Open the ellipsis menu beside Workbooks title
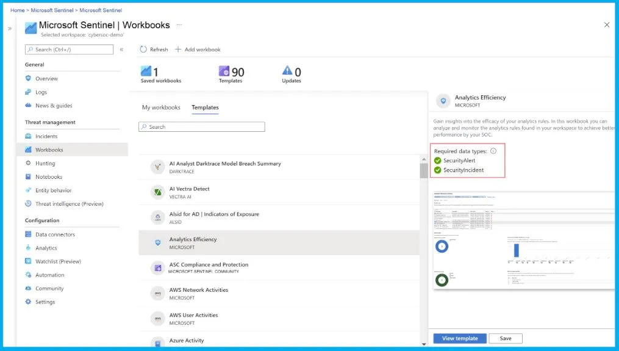 [179, 24]
